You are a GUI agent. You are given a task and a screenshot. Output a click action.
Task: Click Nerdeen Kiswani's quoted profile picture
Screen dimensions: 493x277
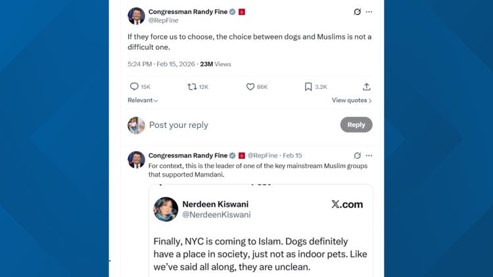click(x=166, y=209)
